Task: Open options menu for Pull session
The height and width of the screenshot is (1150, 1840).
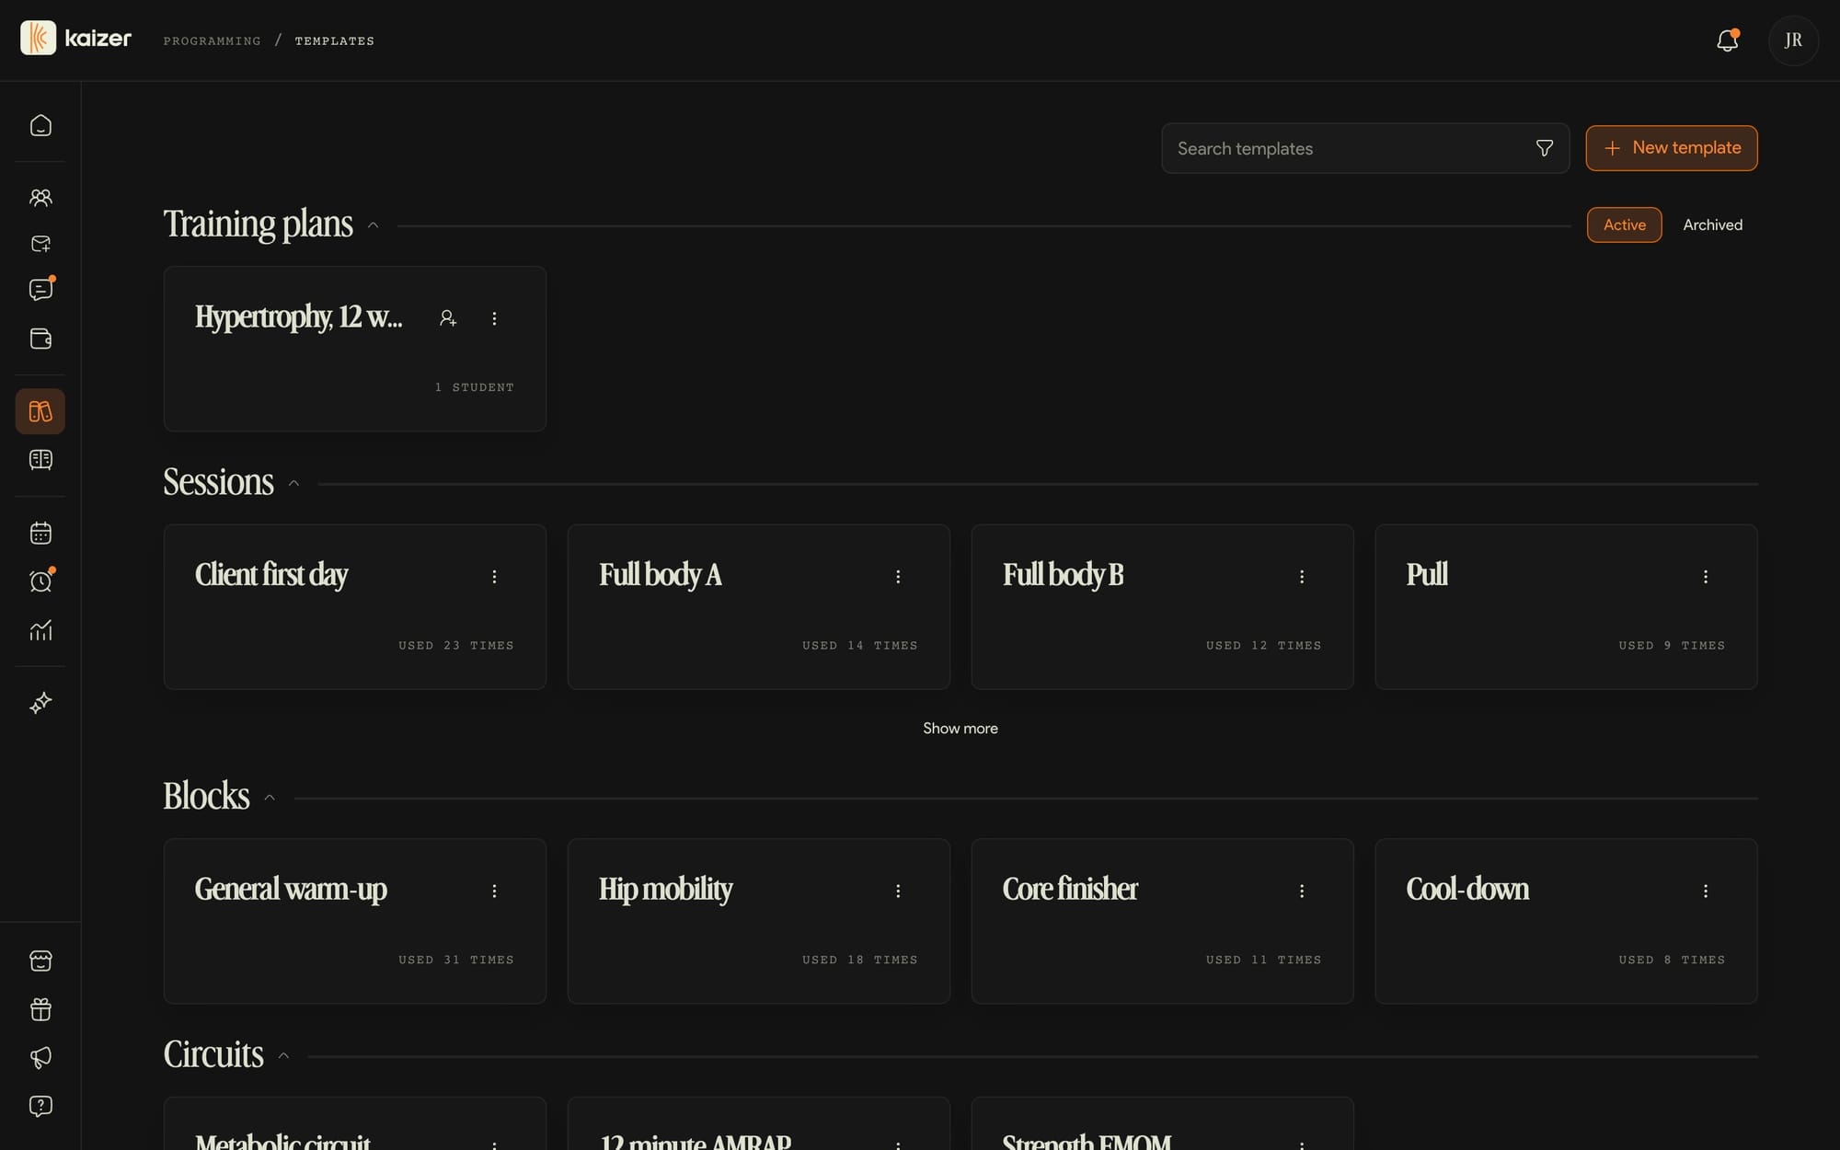Action: [x=1706, y=577]
